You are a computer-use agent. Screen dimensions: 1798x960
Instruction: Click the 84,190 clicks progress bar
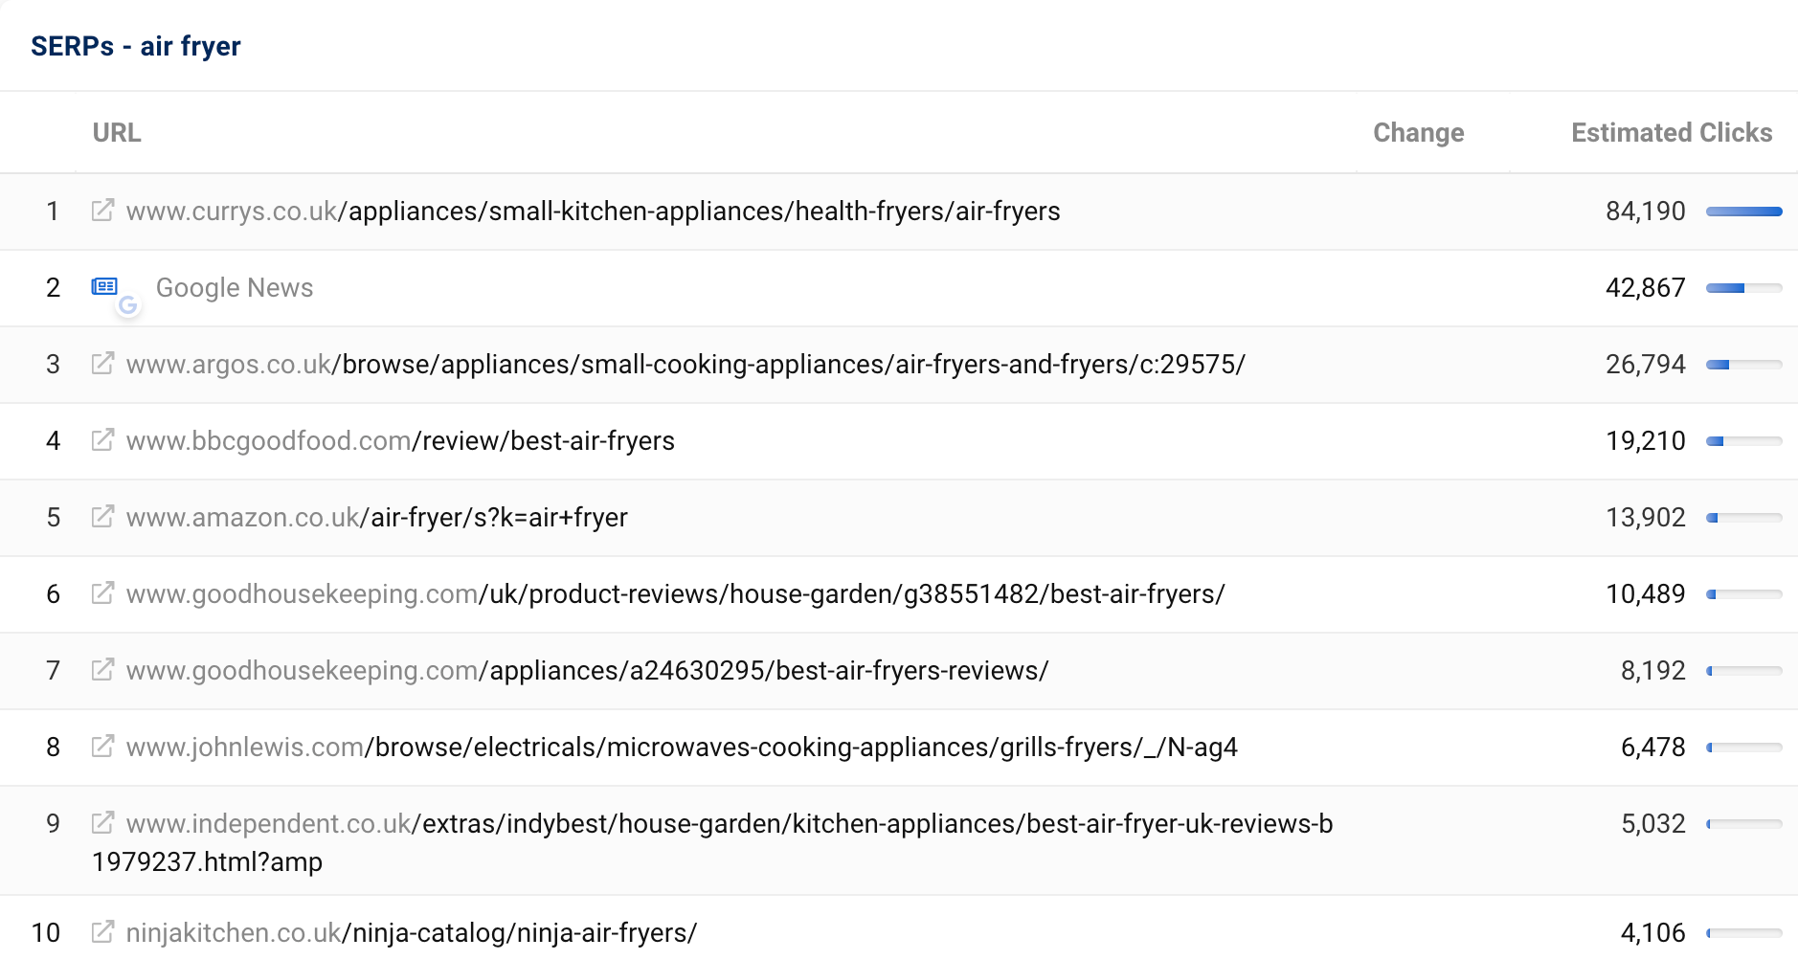[1743, 212]
